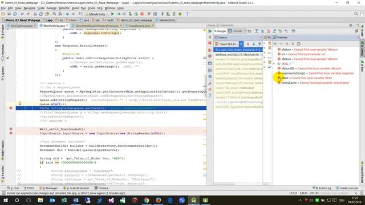Image resolution: width=365 pixels, height=205 pixels.
Task: Stop the app with the red Stop icon in the top toolbar
Action: coord(142,14)
